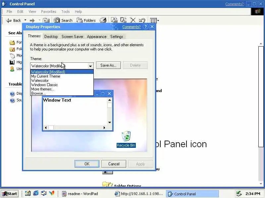Choose My Current Theme from list
This screenshot has height=198, width=265.
coord(62,76)
